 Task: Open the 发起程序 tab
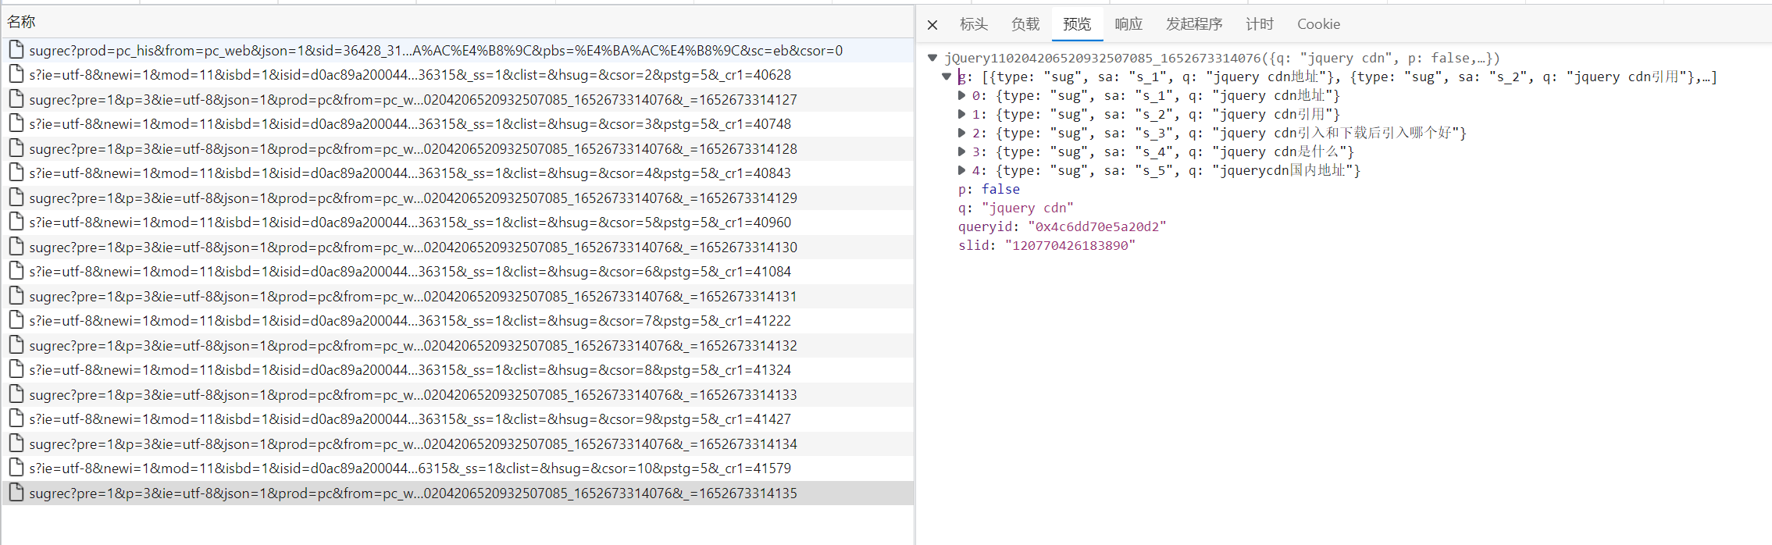pyautogui.click(x=1194, y=24)
